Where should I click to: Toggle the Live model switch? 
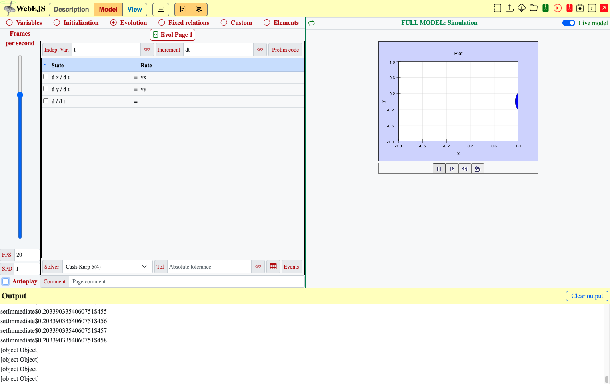569,23
